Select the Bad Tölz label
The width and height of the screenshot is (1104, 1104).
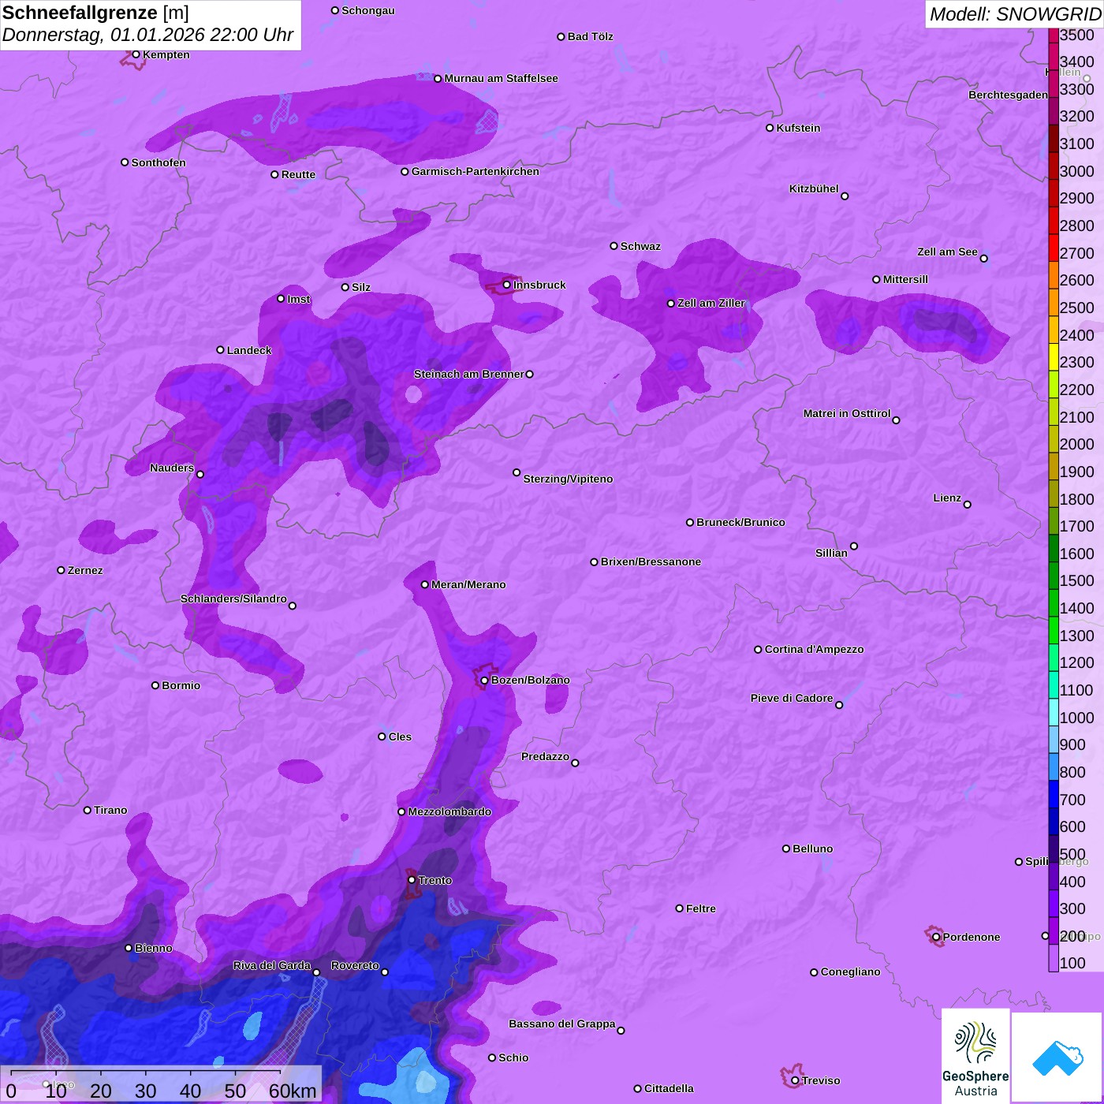591,36
